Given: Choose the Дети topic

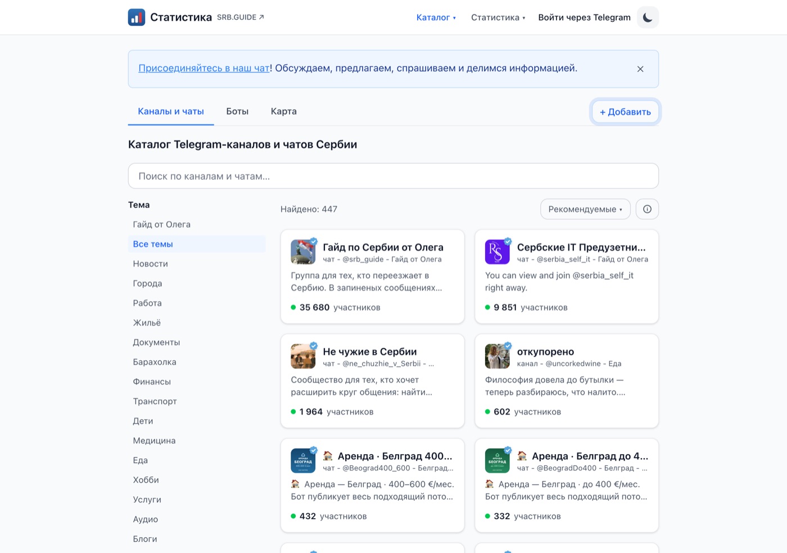Looking at the screenshot, I should pyautogui.click(x=197, y=421).
